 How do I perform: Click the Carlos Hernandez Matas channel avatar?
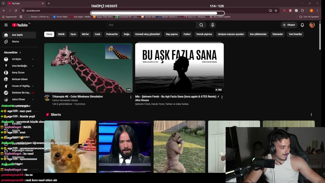47,98
